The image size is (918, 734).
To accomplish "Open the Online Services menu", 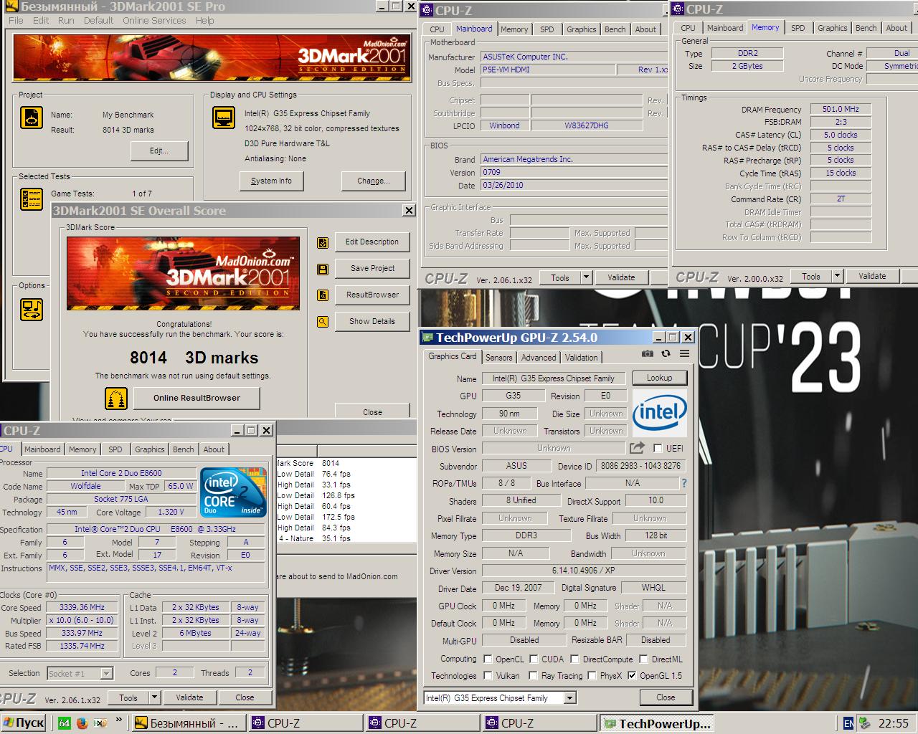I will pos(154,20).
